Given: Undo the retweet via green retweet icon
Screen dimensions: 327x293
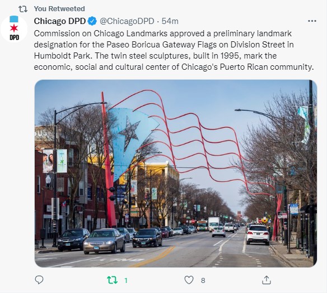Looking at the screenshot, I should coord(112,280).
